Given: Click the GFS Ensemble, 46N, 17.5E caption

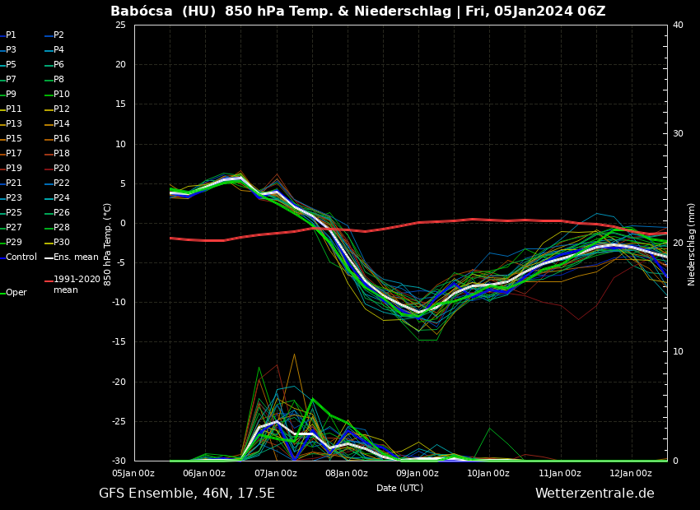Looking at the screenshot, I should tap(187, 494).
